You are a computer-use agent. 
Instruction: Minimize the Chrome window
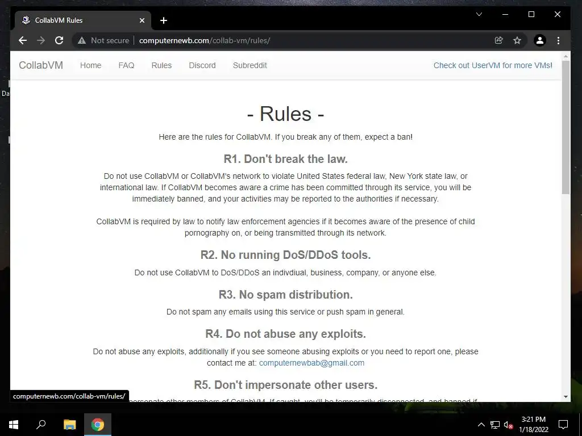[505, 14]
